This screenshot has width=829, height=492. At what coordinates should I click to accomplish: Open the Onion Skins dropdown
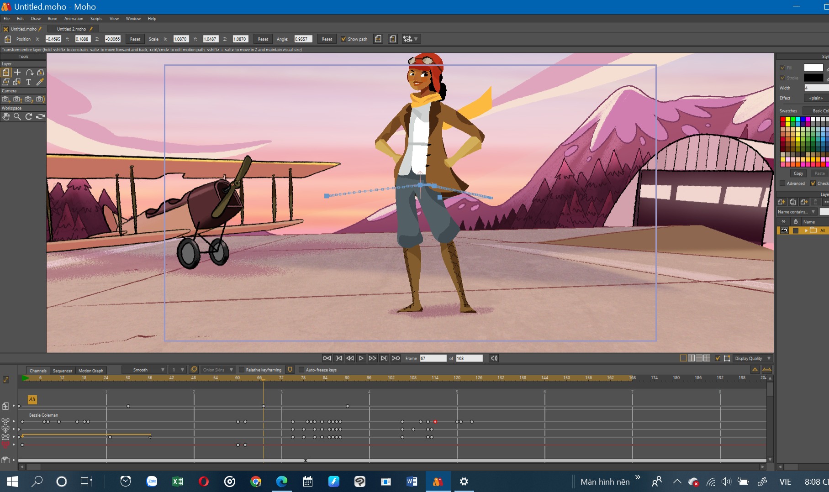click(x=217, y=370)
